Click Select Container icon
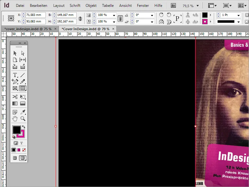249x187 pixels. pos(188,15)
